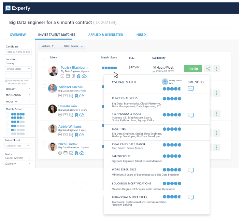Open the Actions dropdown
This screenshot has height=221, width=242.
pyautogui.click(x=48, y=46)
